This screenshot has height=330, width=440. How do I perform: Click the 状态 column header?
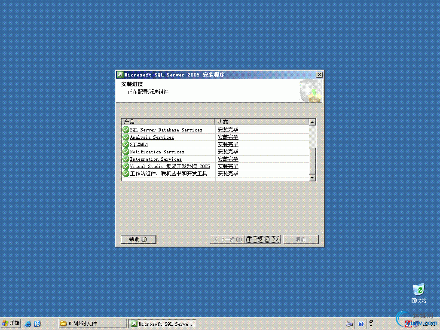tap(262, 122)
